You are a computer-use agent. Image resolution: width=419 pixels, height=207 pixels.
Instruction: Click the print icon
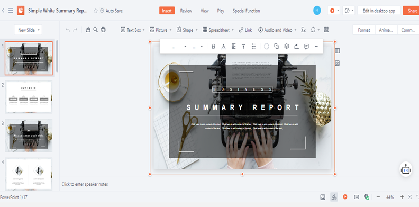click(103, 30)
